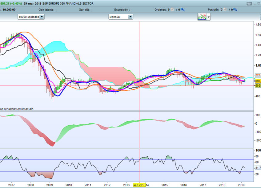261x188 pixels.
Task: Click the 2016 label on the time axis
Action: coord(184,185)
